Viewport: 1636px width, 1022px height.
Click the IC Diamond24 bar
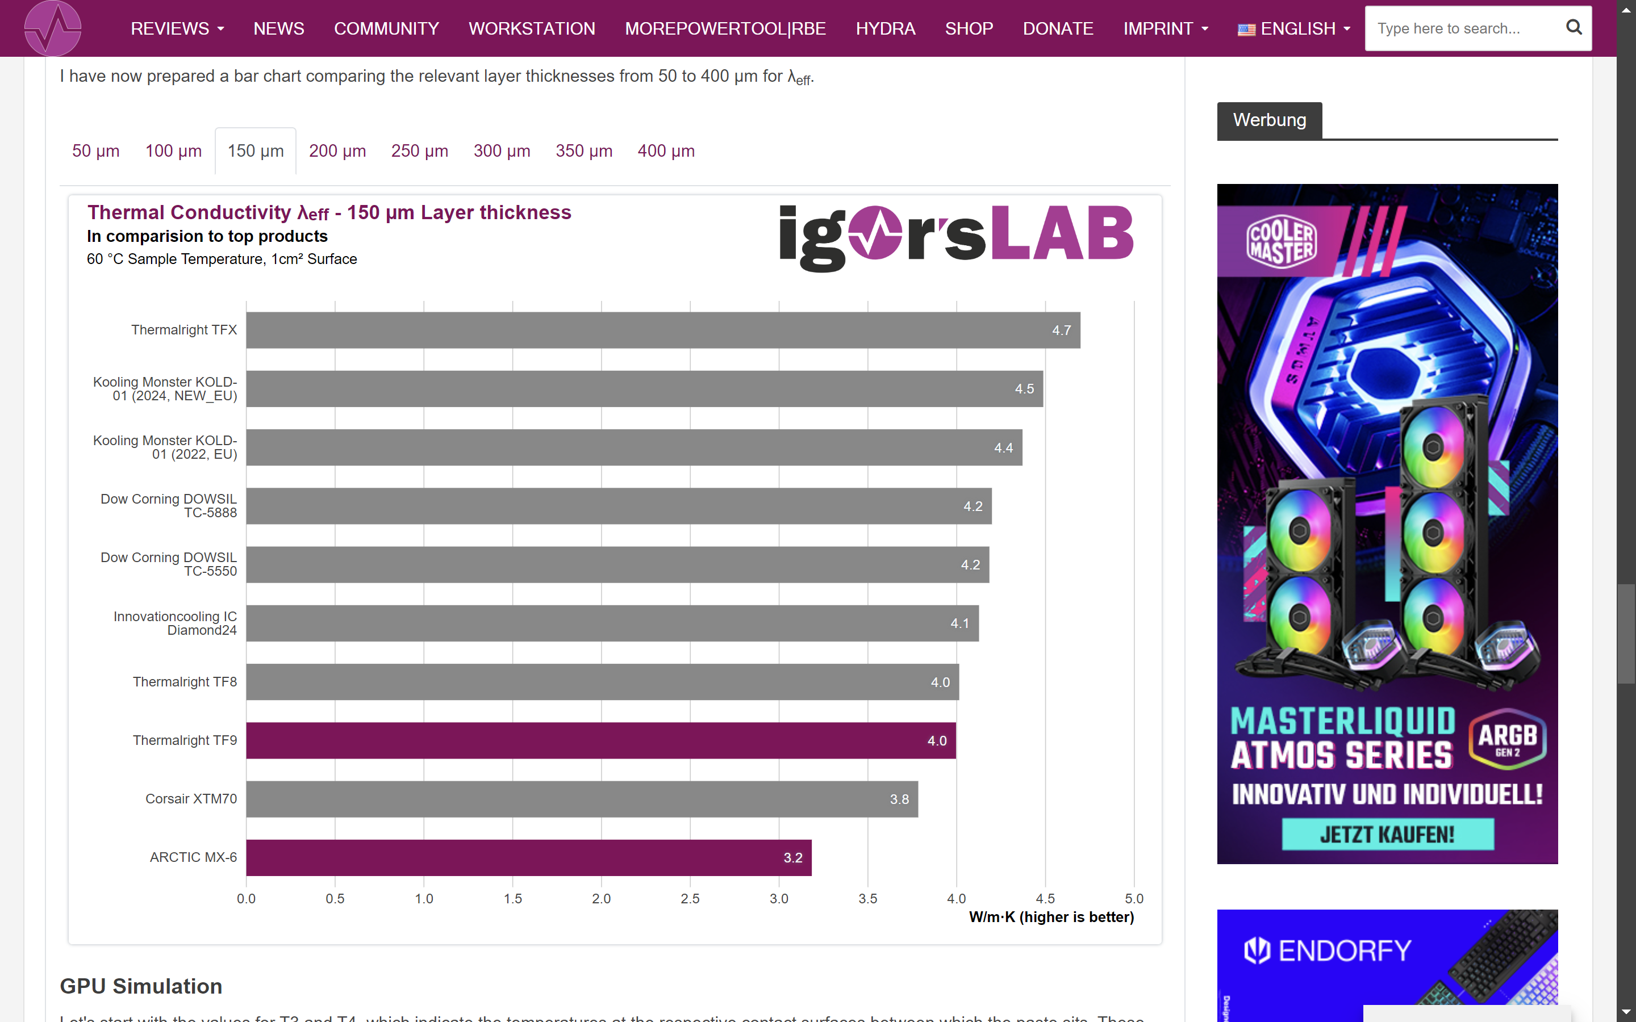pos(612,623)
